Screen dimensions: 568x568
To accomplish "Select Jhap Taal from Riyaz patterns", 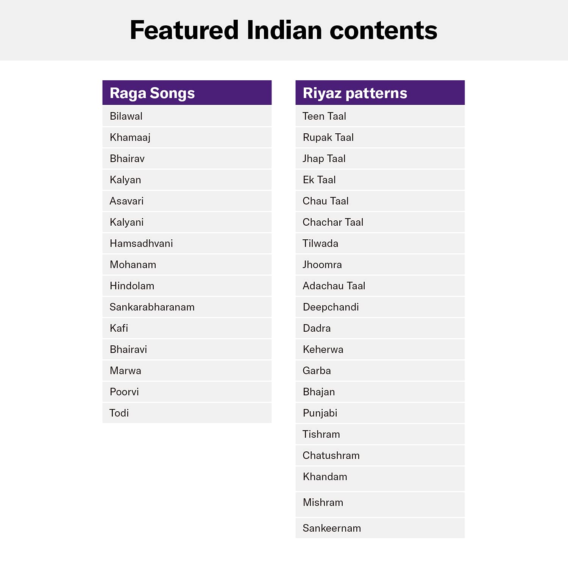I will pos(324,159).
